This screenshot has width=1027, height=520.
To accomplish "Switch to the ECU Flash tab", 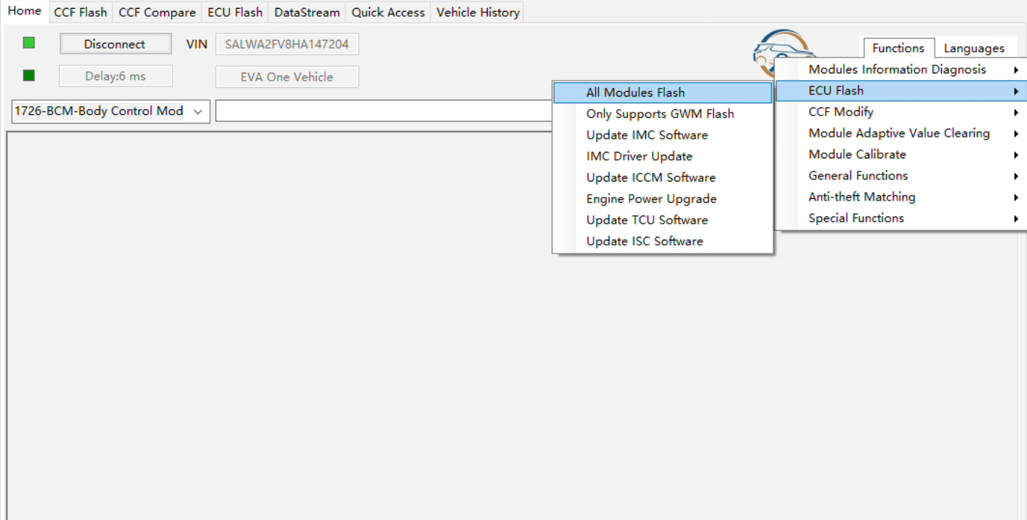I will (x=235, y=12).
